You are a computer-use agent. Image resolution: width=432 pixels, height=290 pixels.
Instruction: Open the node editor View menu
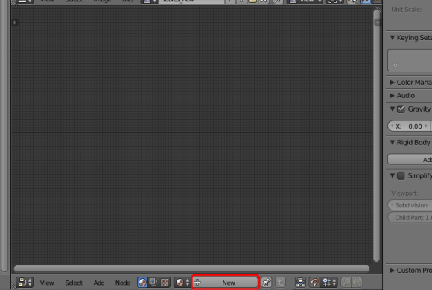pos(47,283)
